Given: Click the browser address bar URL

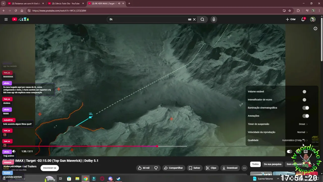Looking at the screenshot, I should coord(59,11).
